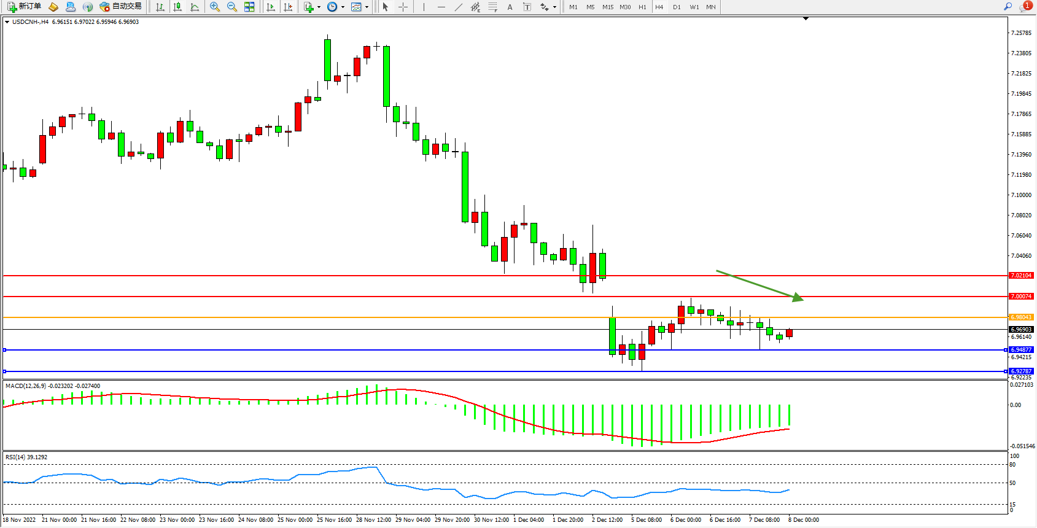1037x528 pixels.
Task: Click the New Order (新订单) button
Action: click(x=25, y=7)
